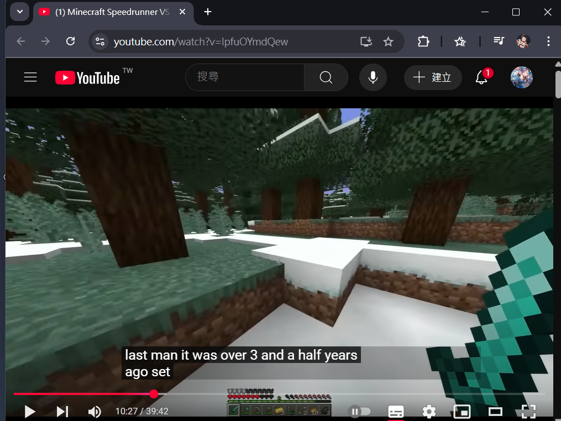The width and height of the screenshot is (561, 421).
Task: Switch to theater mode
Action: (496, 412)
